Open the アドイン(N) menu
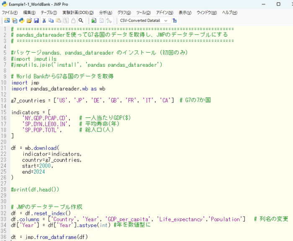Viewport: 293px width, 241px height. (x=164, y=13)
